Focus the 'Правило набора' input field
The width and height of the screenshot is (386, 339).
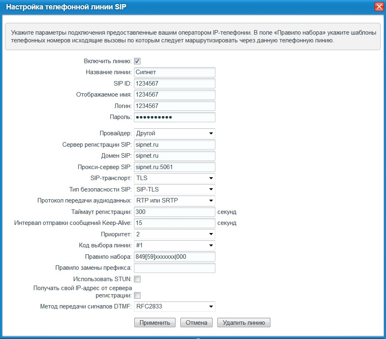click(174, 257)
